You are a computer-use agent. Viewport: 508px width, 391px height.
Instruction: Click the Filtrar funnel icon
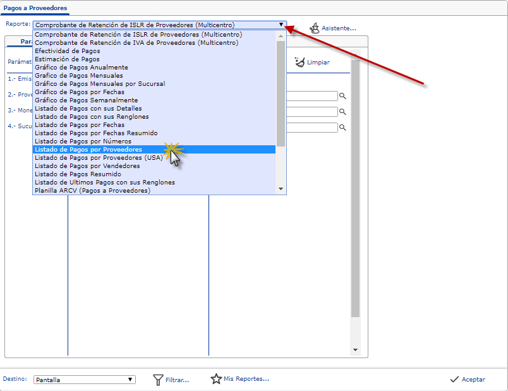[158, 380]
